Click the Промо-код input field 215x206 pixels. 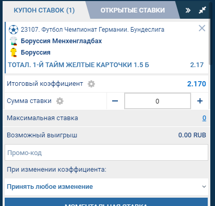[x=106, y=152]
